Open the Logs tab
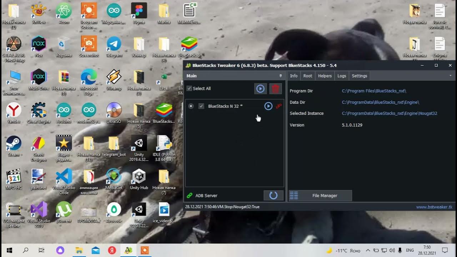Screen dimensions: 457x257 click(x=342, y=76)
